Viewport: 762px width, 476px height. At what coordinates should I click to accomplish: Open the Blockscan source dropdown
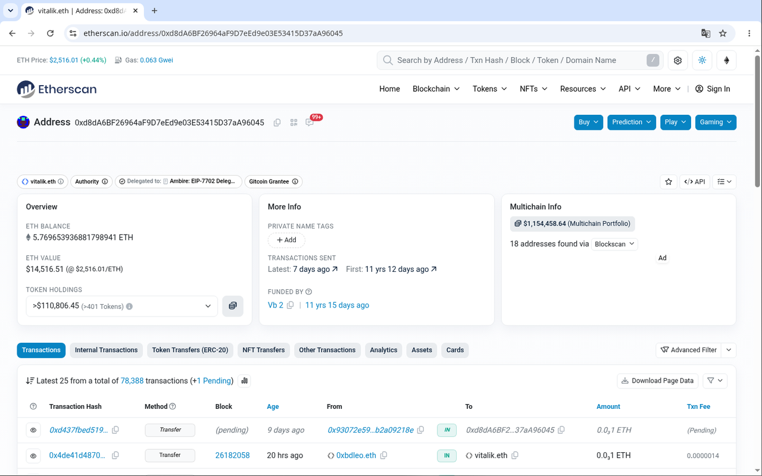[x=615, y=244]
